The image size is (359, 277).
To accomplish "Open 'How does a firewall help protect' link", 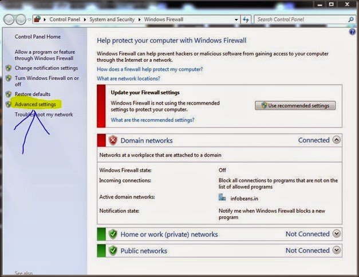I will [150, 69].
